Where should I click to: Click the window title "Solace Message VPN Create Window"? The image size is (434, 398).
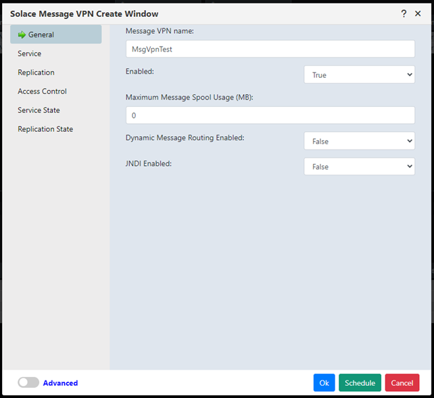point(84,14)
